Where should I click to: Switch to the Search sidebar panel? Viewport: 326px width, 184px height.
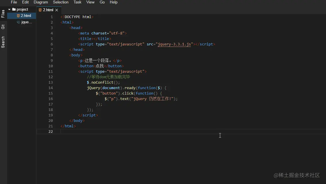(3, 42)
